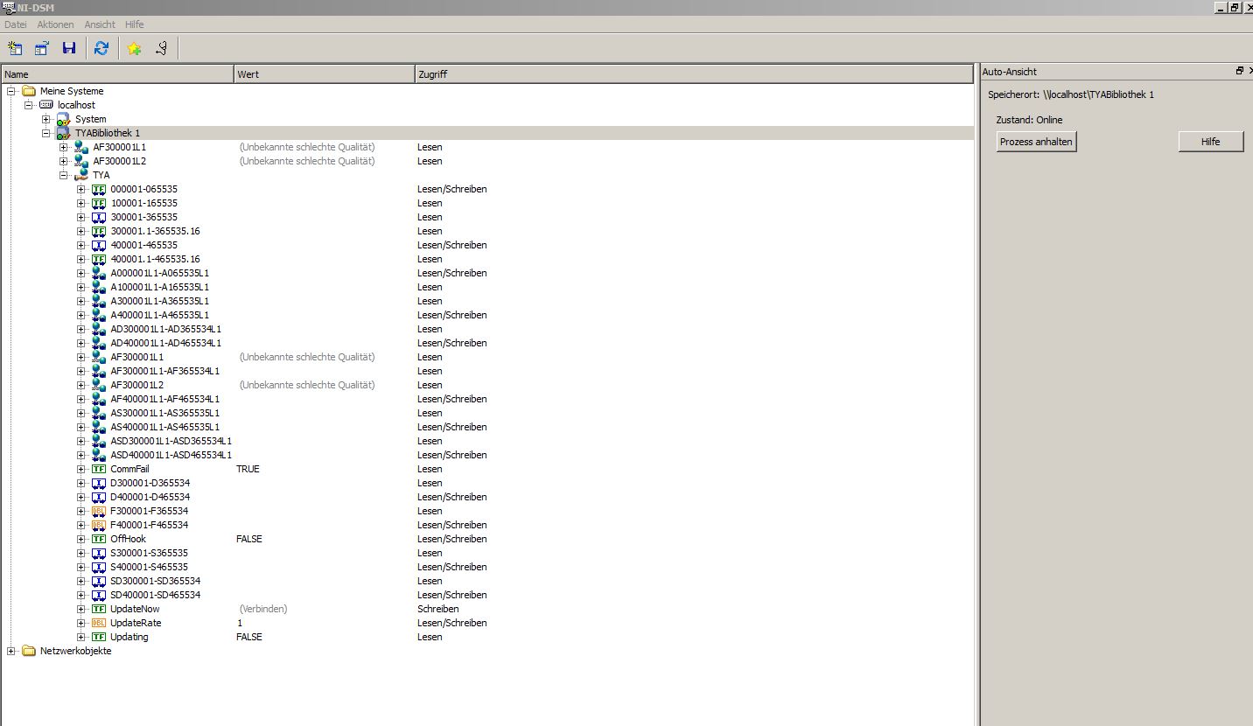The width and height of the screenshot is (1253, 726).
Task: Open the Ansicht menu
Action: pos(100,24)
